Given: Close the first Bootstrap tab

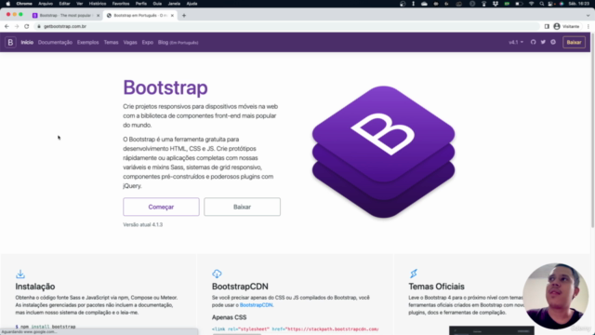Looking at the screenshot, I should tap(98, 16).
